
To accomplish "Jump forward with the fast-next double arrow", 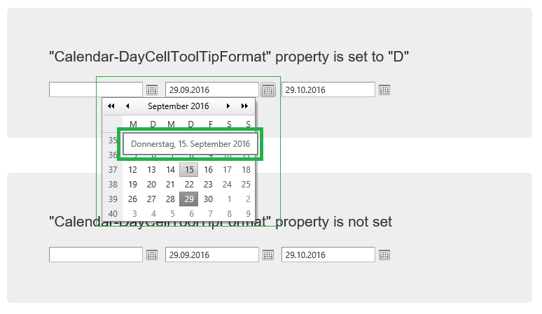I will tap(244, 106).
